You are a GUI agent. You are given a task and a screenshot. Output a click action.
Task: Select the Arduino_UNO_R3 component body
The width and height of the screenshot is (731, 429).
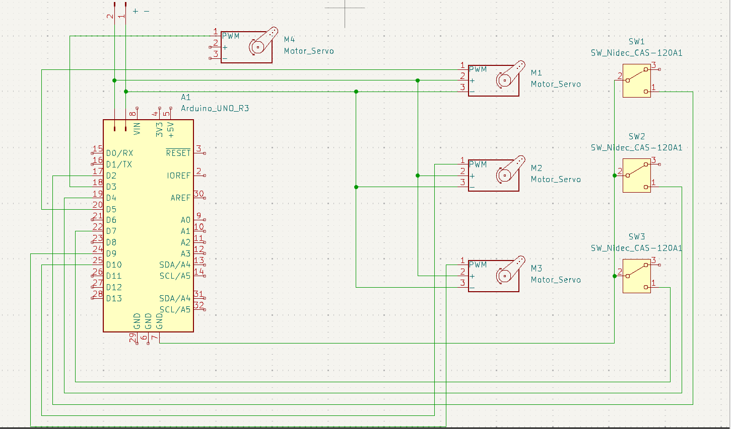click(148, 226)
